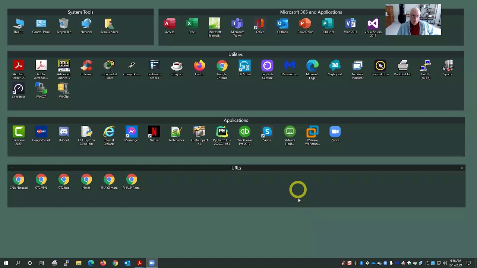The height and width of the screenshot is (268, 477).
Task: Open GTC VPN URL shortcut
Action: [41, 182]
